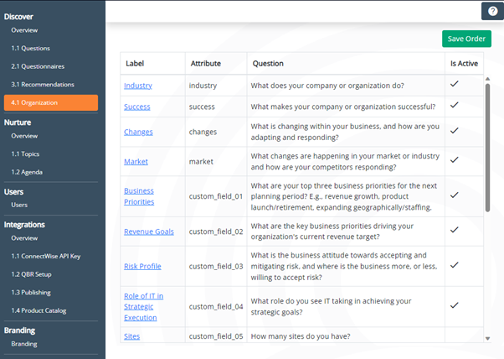504x359 pixels.
Task: Click the table scrollbar down arrow
Action: (x=487, y=338)
